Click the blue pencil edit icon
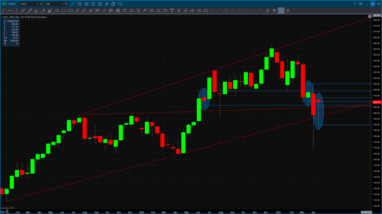382x214 pixels. pos(73,4)
